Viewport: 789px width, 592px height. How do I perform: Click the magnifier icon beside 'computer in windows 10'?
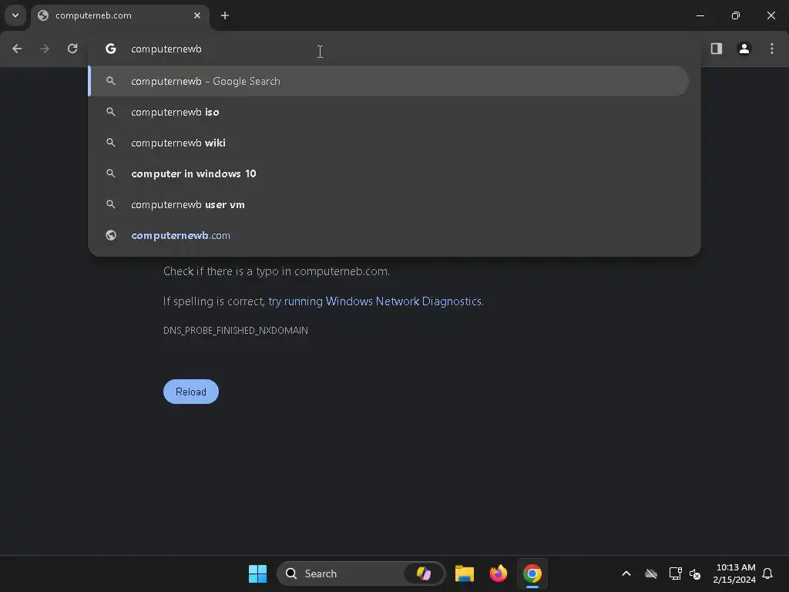[x=111, y=173]
